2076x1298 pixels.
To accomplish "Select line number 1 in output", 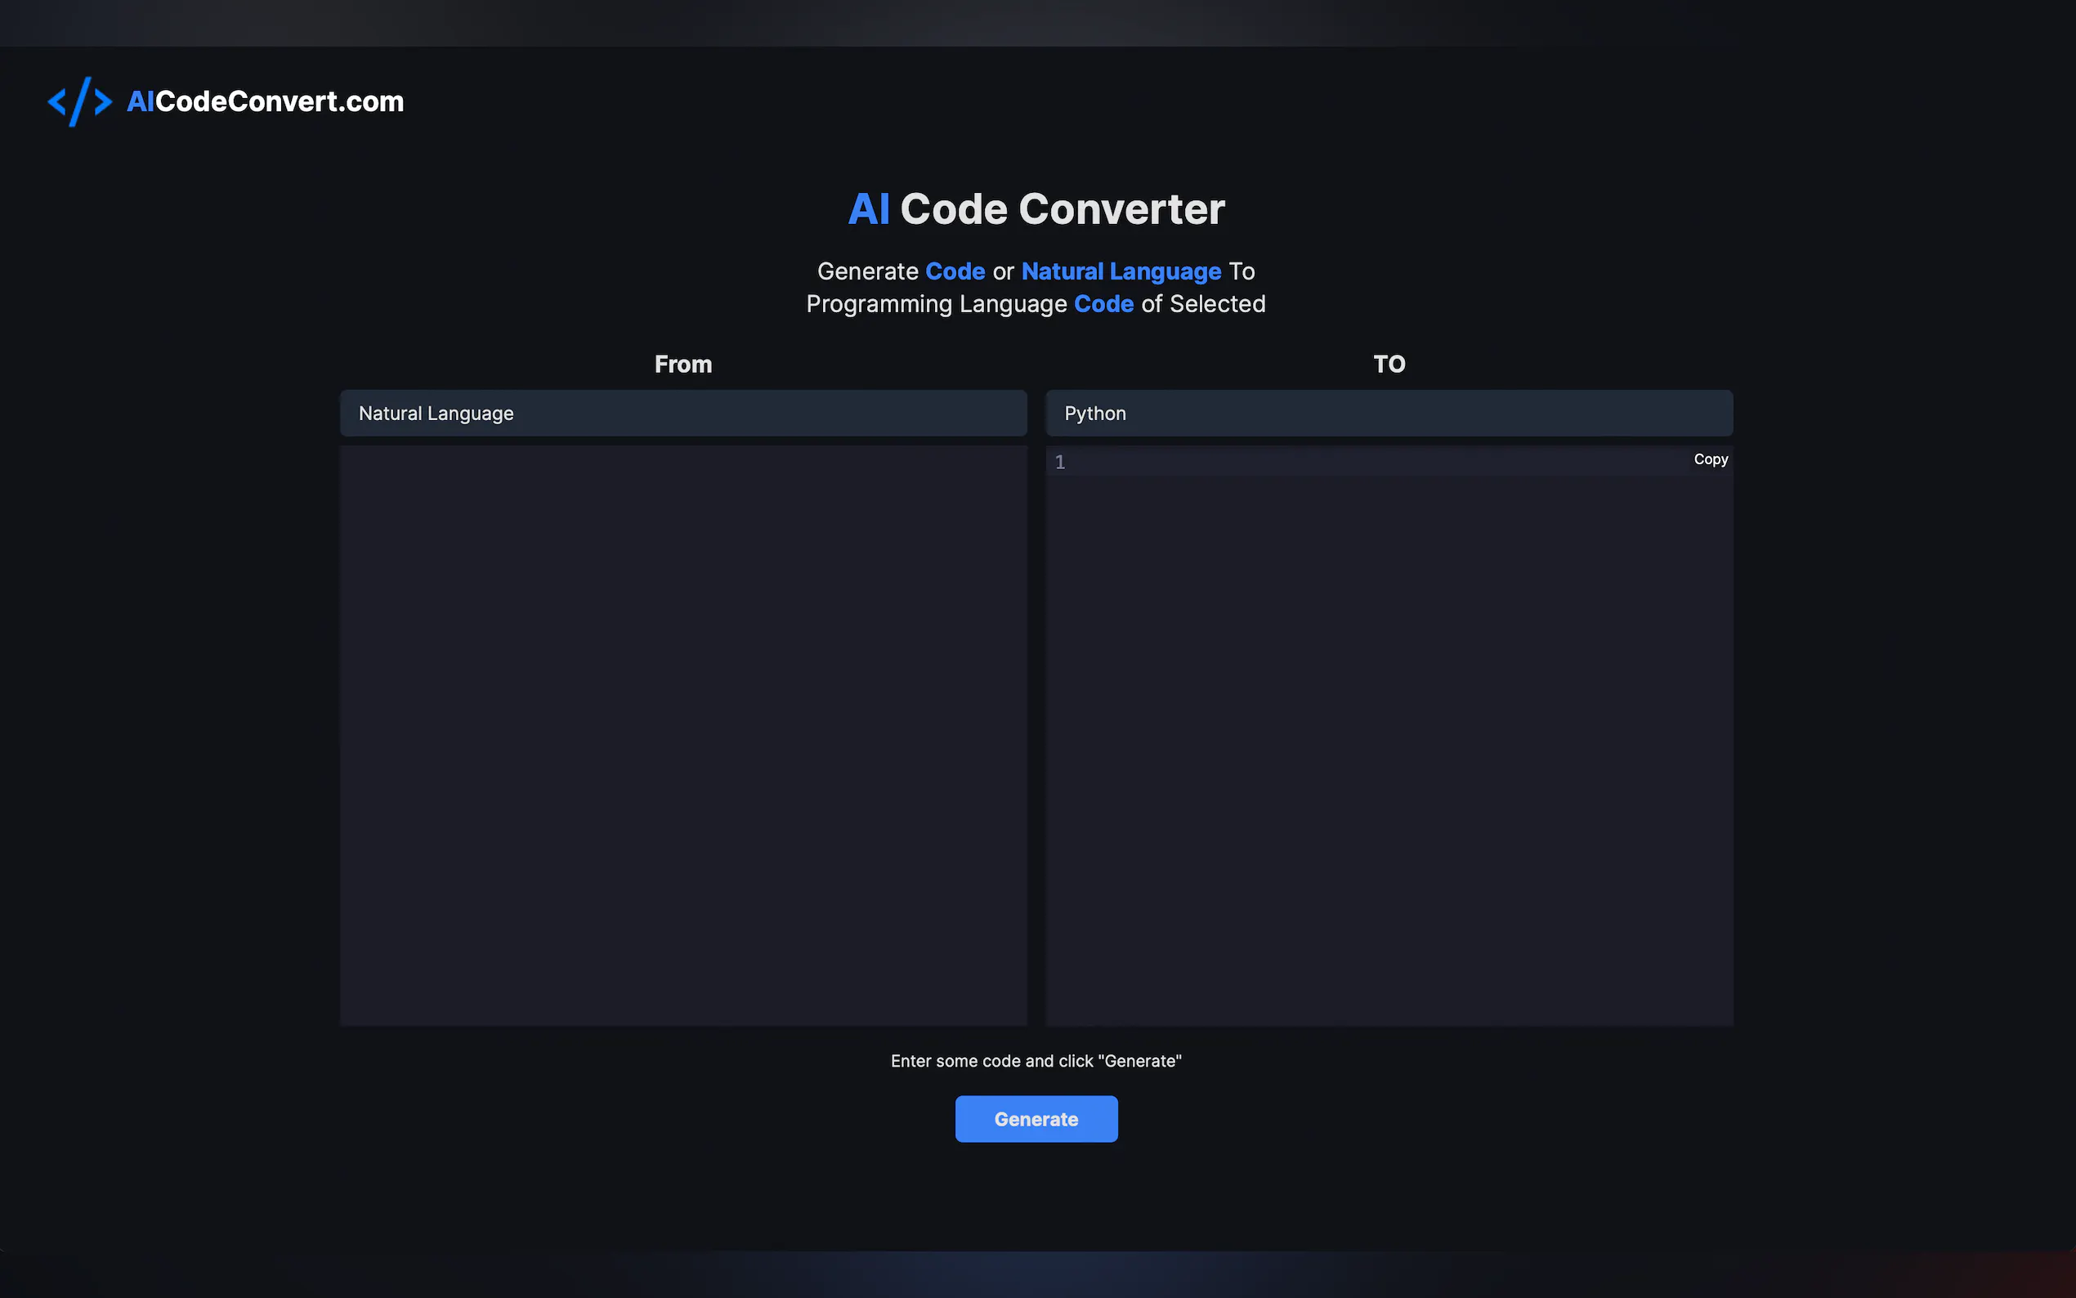I will [1060, 462].
